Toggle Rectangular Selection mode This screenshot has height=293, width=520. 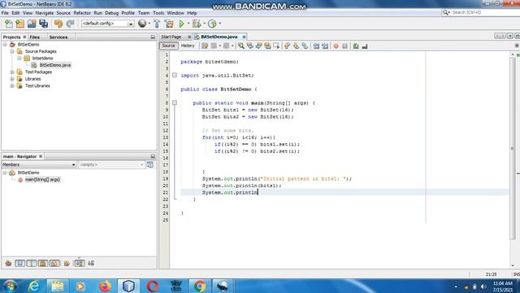click(x=276, y=46)
